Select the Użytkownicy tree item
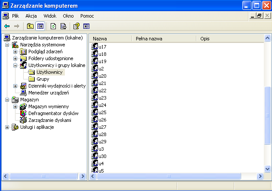 pos(49,72)
